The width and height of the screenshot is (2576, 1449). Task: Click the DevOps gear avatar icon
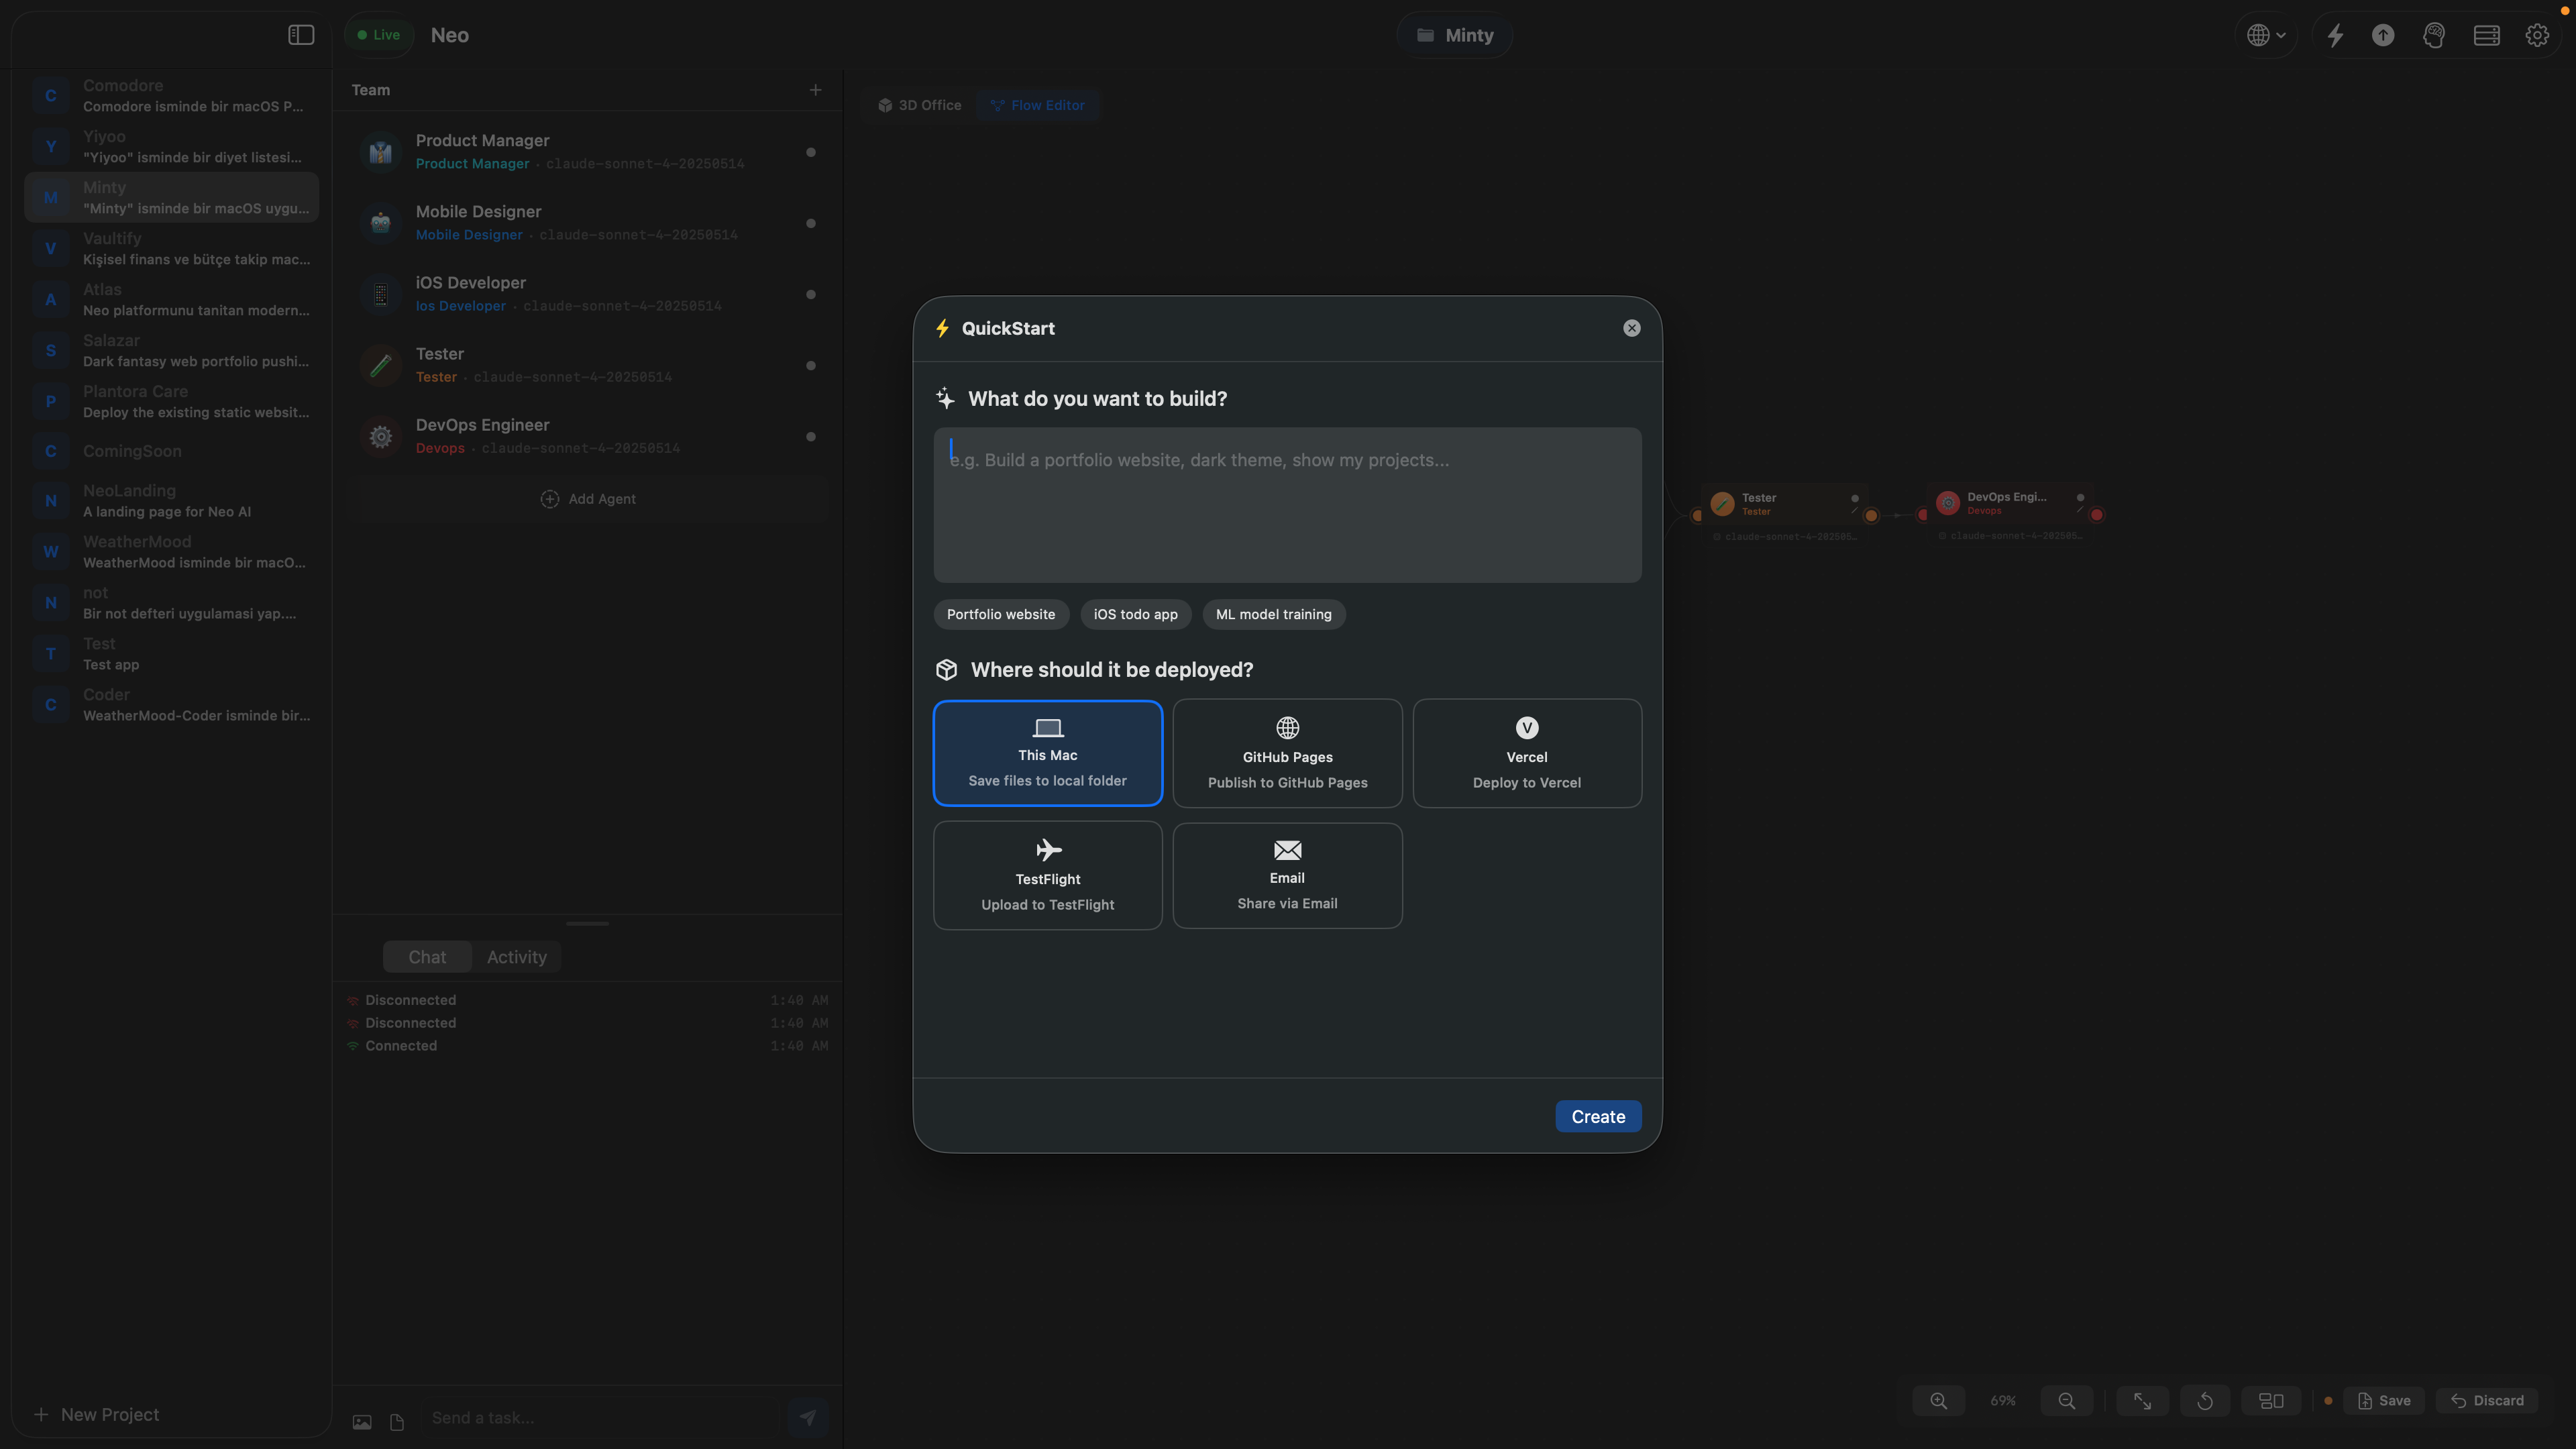click(x=380, y=436)
